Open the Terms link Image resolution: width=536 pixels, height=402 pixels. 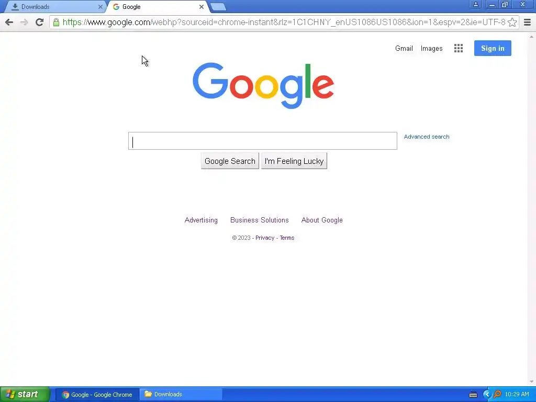(287, 238)
